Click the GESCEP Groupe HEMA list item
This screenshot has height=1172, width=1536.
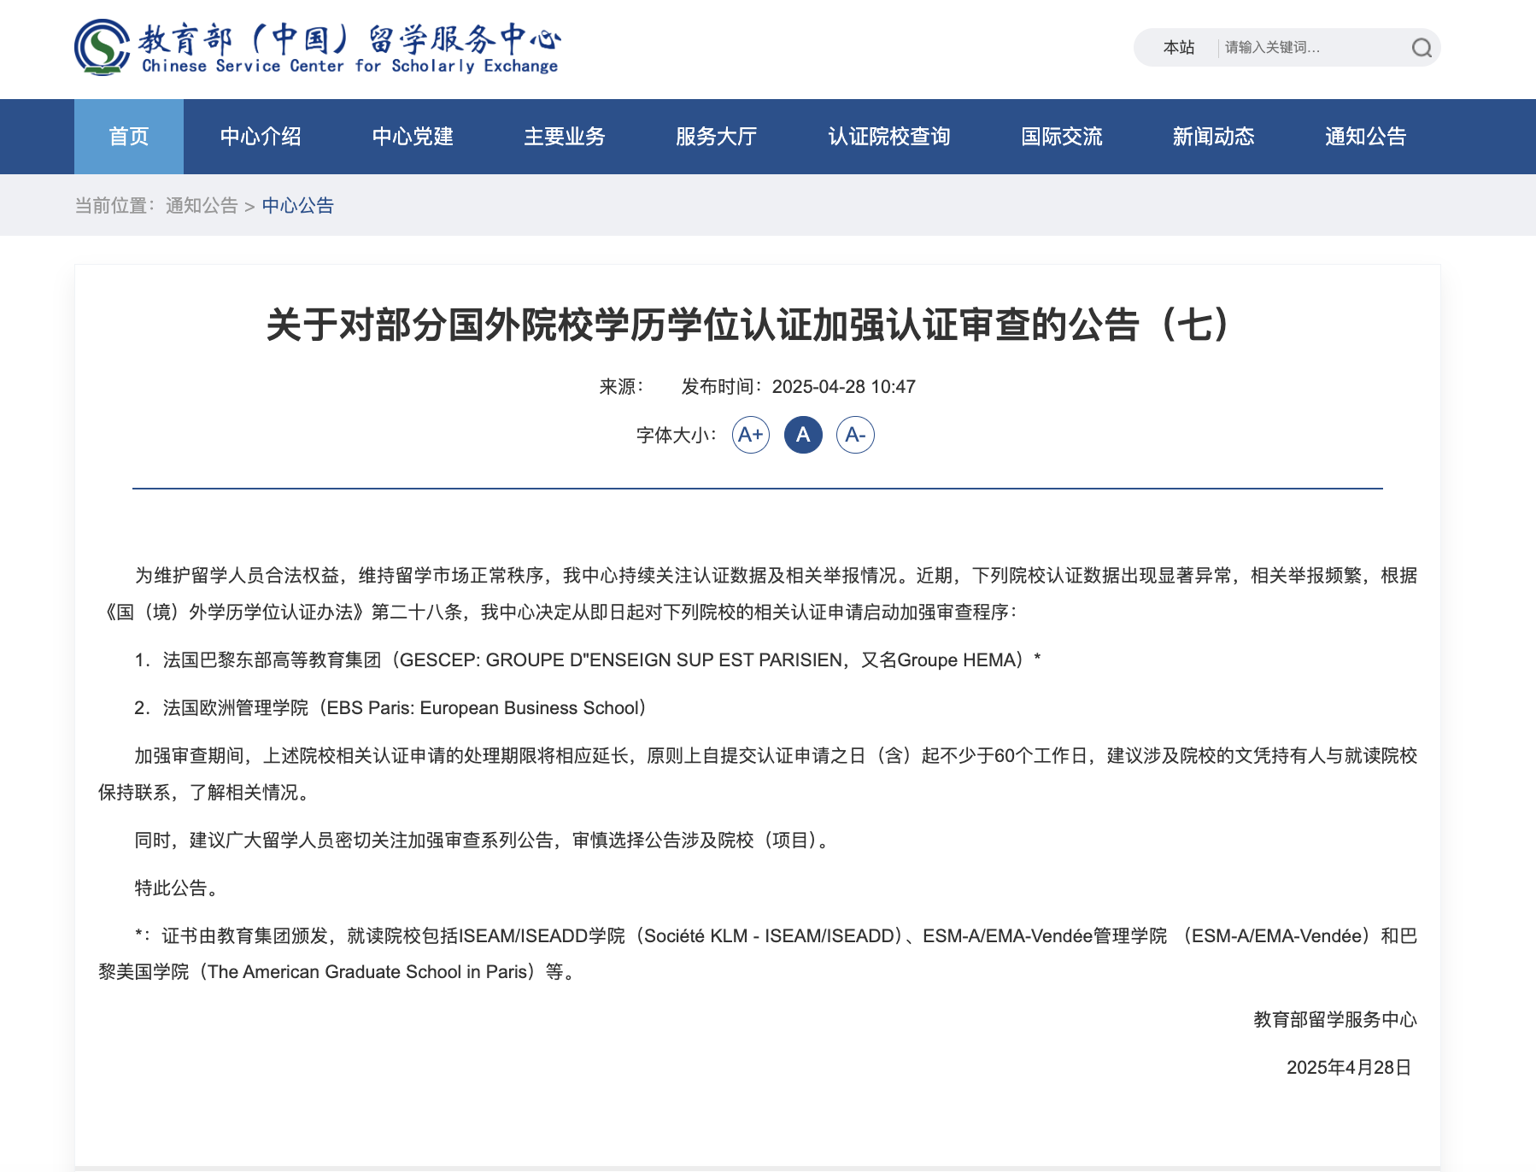point(588,660)
